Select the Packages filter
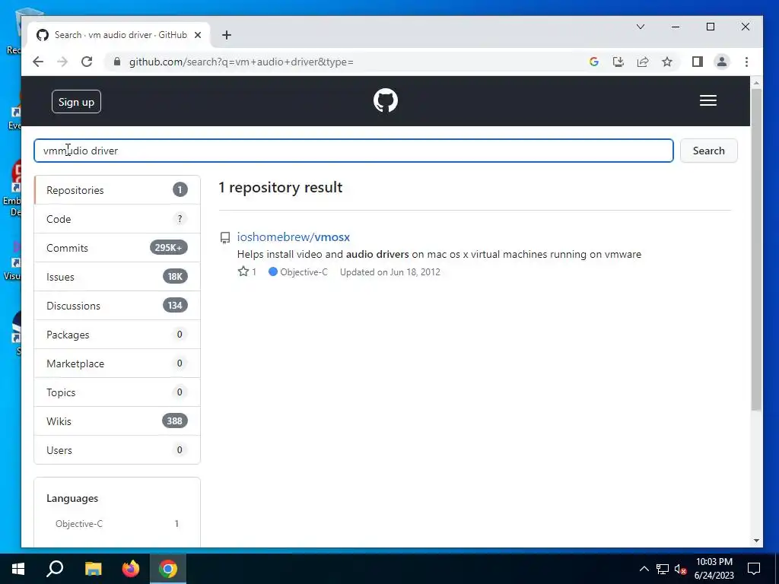 click(x=117, y=335)
